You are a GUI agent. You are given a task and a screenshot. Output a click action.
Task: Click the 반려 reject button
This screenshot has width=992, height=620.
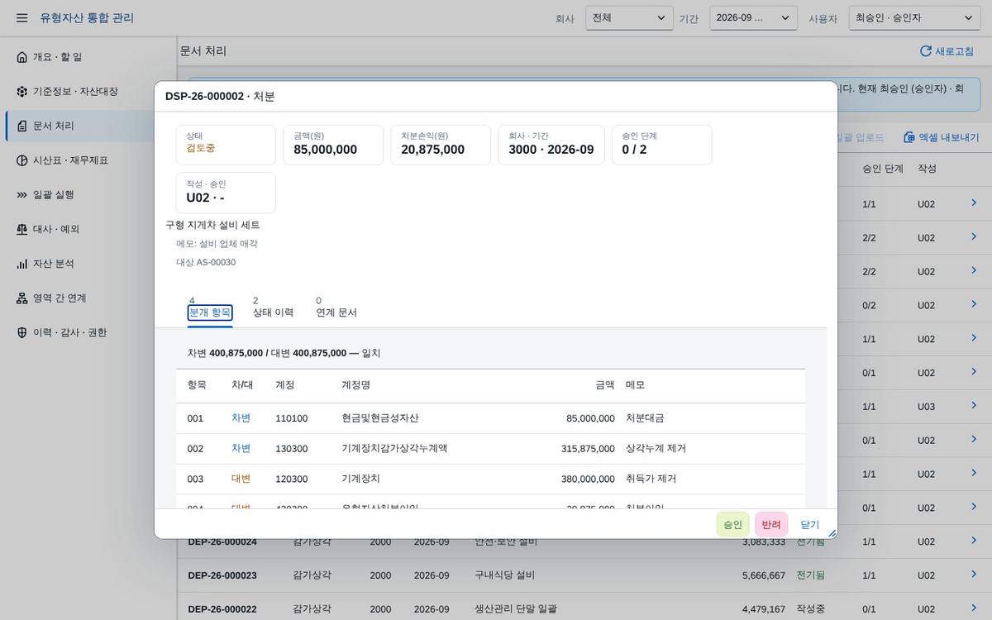pyautogui.click(x=771, y=524)
